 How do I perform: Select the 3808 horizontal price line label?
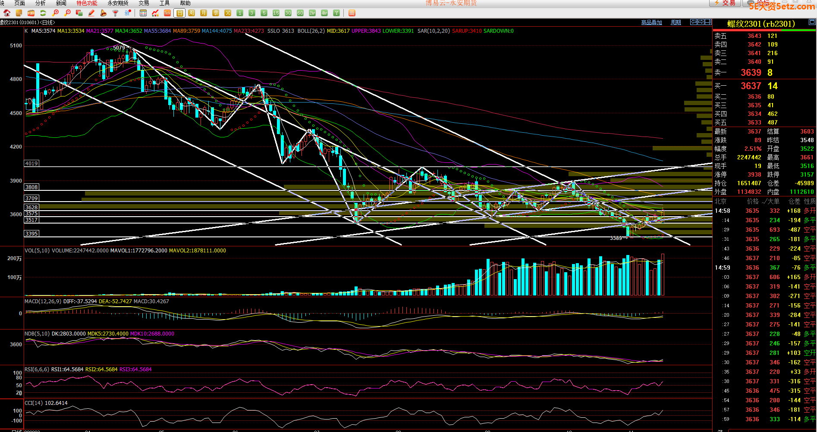31,187
